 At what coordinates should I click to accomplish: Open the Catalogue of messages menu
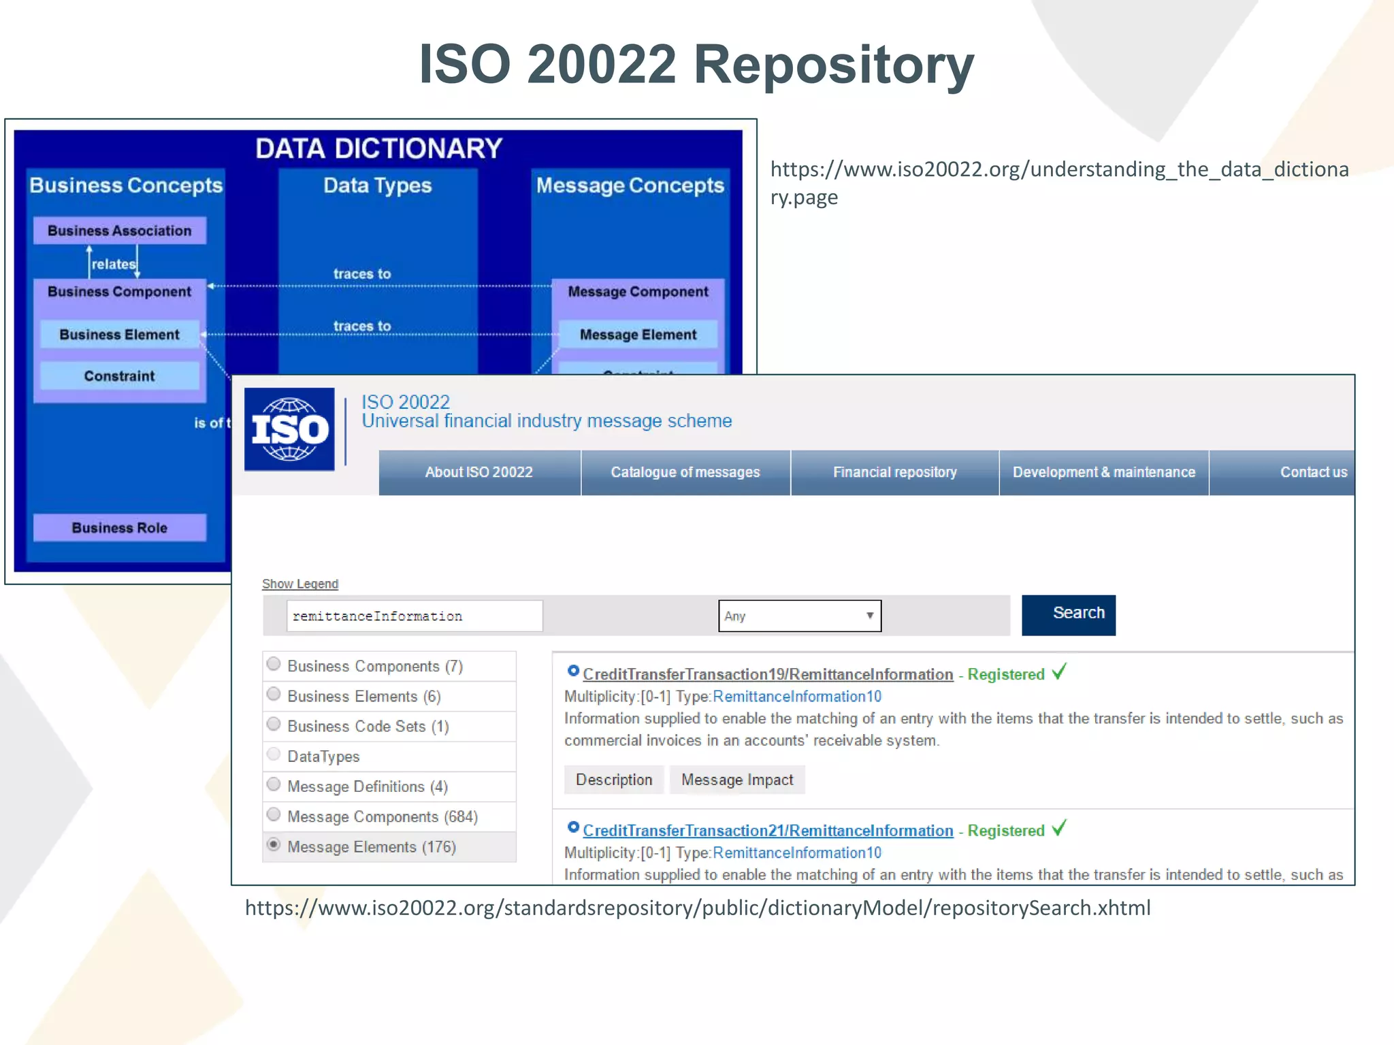pos(685,472)
